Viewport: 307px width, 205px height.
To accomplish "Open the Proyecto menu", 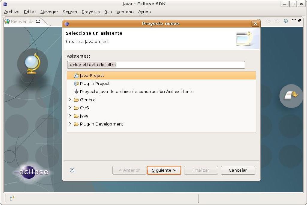I will click(91, 12).
